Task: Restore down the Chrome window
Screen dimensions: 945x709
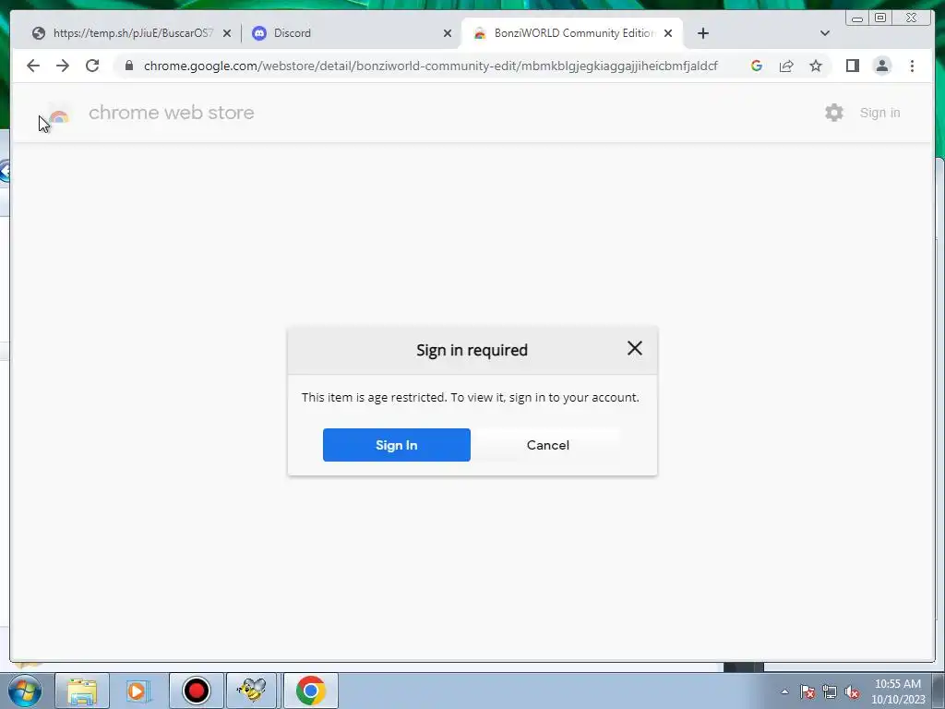Action: [880, 18]
